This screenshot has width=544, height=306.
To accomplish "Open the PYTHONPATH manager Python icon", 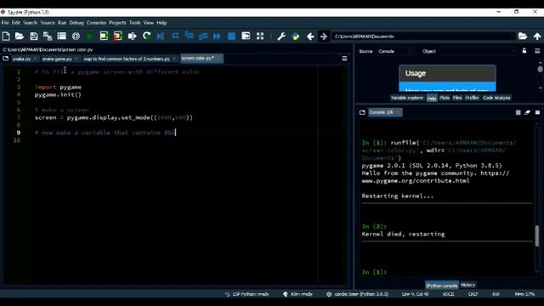I will [296, 36].
